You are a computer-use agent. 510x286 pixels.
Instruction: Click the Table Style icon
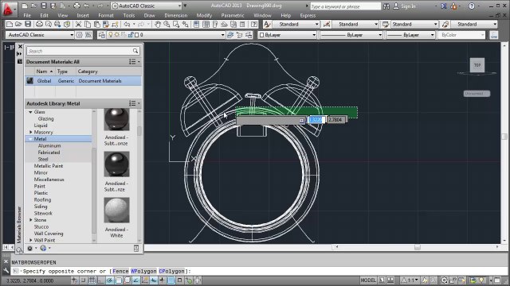click(x=386, y=25)
